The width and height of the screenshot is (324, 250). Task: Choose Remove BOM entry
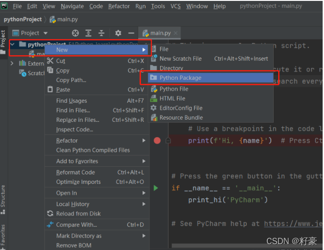tap(97, 245)
